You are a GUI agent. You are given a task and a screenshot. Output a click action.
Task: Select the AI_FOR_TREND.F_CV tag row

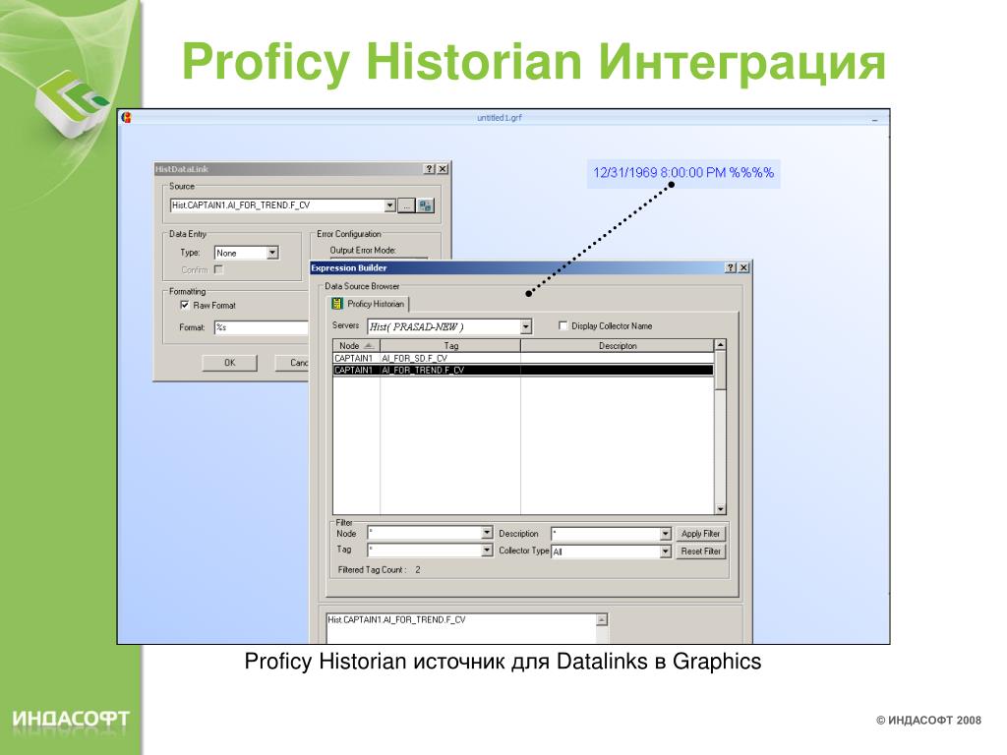(523, 370)
